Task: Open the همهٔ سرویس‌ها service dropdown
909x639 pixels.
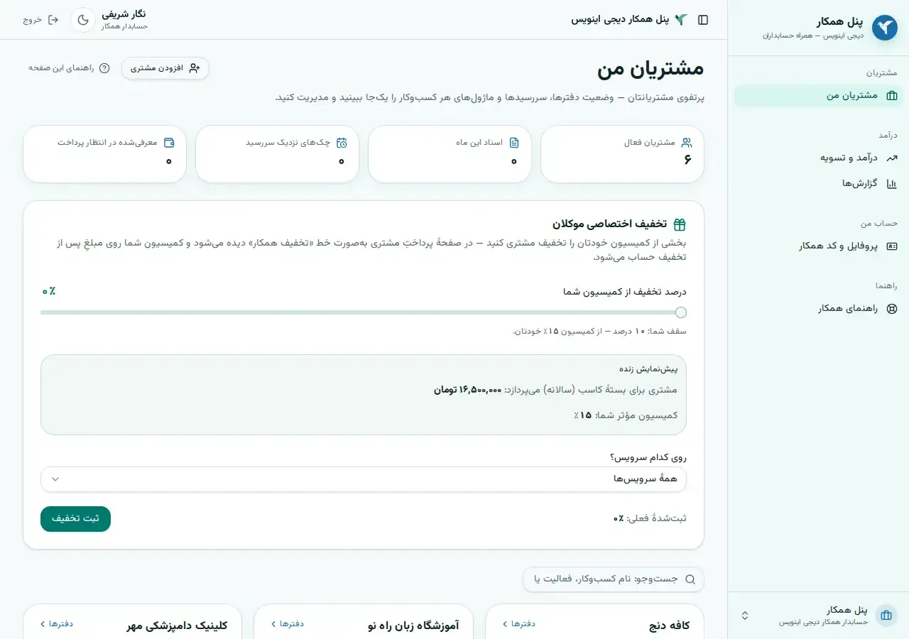Action: tap(364, 479)
